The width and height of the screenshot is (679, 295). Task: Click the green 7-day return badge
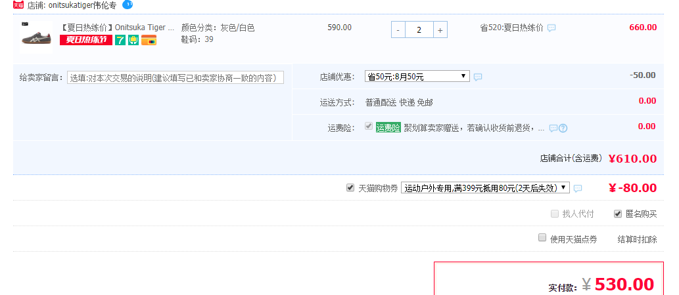coord(120,40)
